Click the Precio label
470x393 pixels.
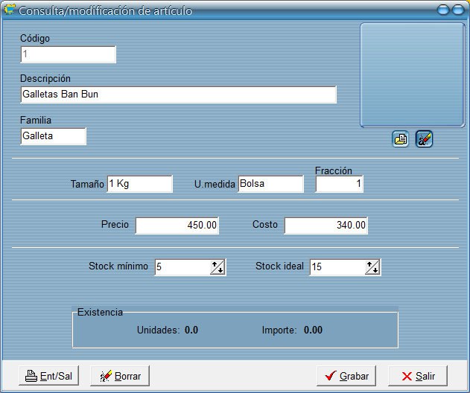[115, 224]
